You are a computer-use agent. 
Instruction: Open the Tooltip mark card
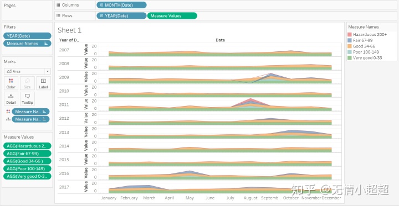tap(27, 99)
